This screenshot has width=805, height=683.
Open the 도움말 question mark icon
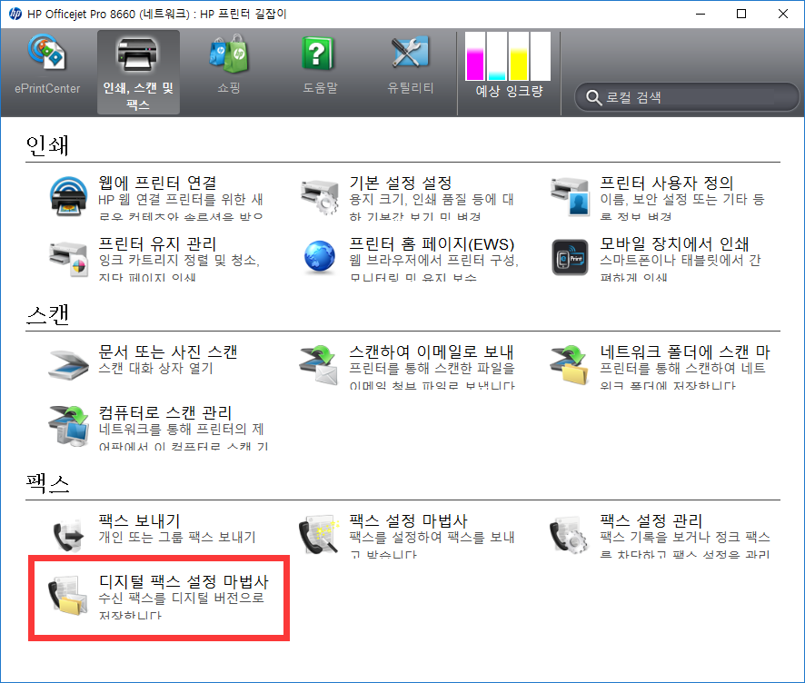pos(318,53)
